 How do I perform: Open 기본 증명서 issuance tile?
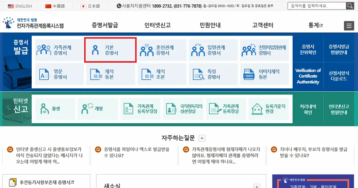point(110,50)
